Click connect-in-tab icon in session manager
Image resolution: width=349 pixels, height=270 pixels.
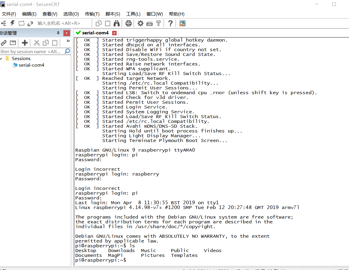pos(13,43)
